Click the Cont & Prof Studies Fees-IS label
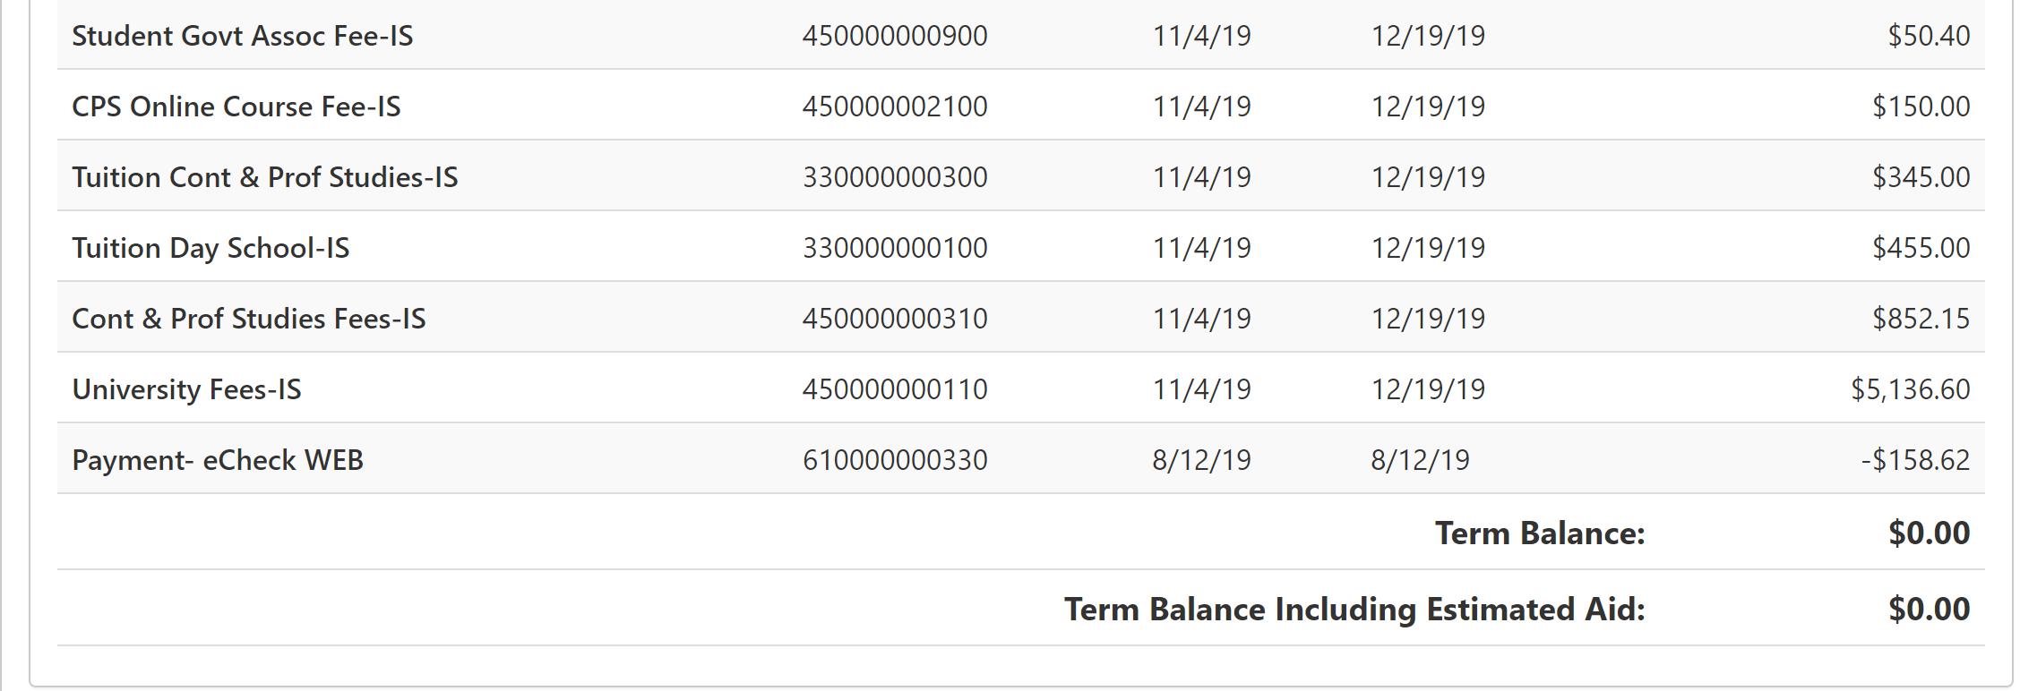Screen dimensions: 2020x691 point(249,319)
